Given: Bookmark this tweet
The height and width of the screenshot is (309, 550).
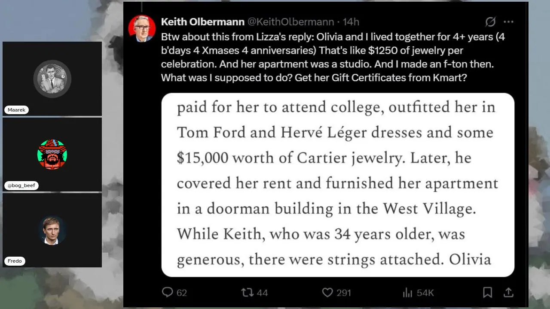Looking at the screenshot, I should (x=487, y=292).
